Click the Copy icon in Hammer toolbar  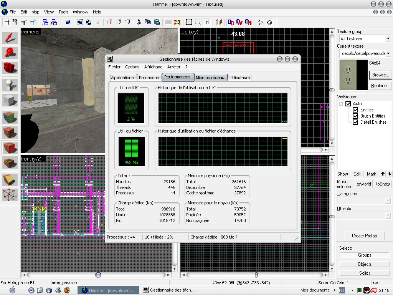[148, 22]
